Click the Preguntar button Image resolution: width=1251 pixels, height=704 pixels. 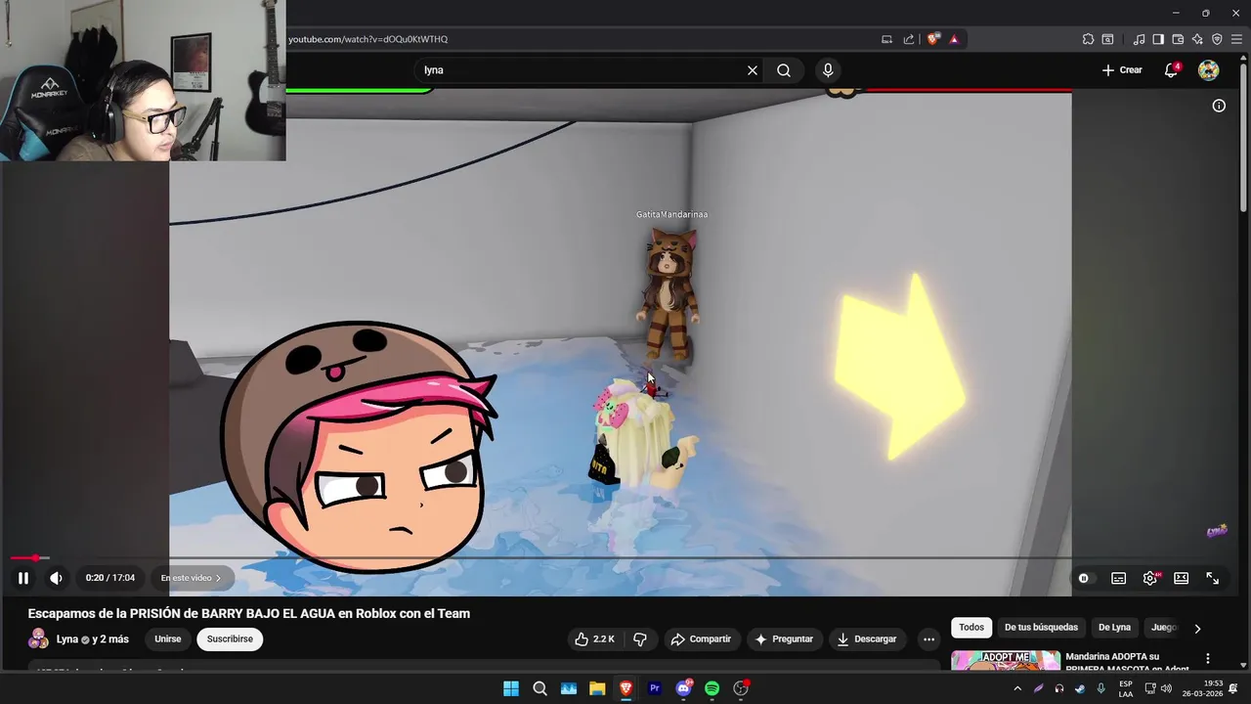pyautogui.click(x=784, y=638)
